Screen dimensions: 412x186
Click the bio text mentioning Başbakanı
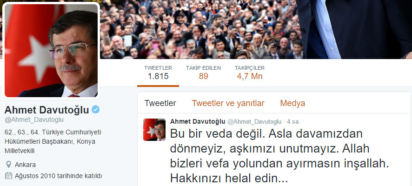coord(53,141)
